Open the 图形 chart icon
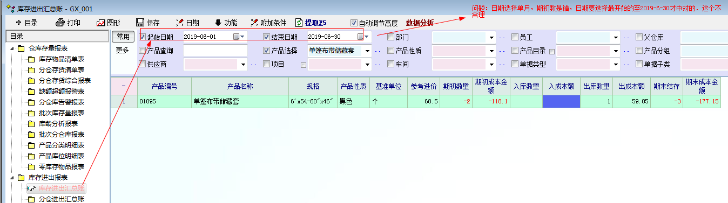The height and width of the screenshot is (203, 728). coord(100,23)
